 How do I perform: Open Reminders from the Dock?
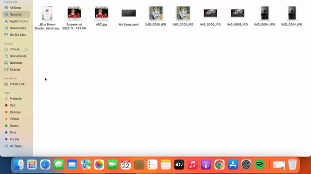(153, 164)
